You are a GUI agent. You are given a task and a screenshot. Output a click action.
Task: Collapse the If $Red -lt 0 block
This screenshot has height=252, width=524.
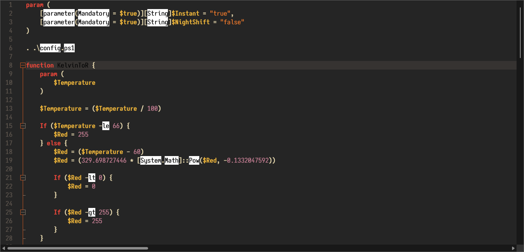[23, 177]
